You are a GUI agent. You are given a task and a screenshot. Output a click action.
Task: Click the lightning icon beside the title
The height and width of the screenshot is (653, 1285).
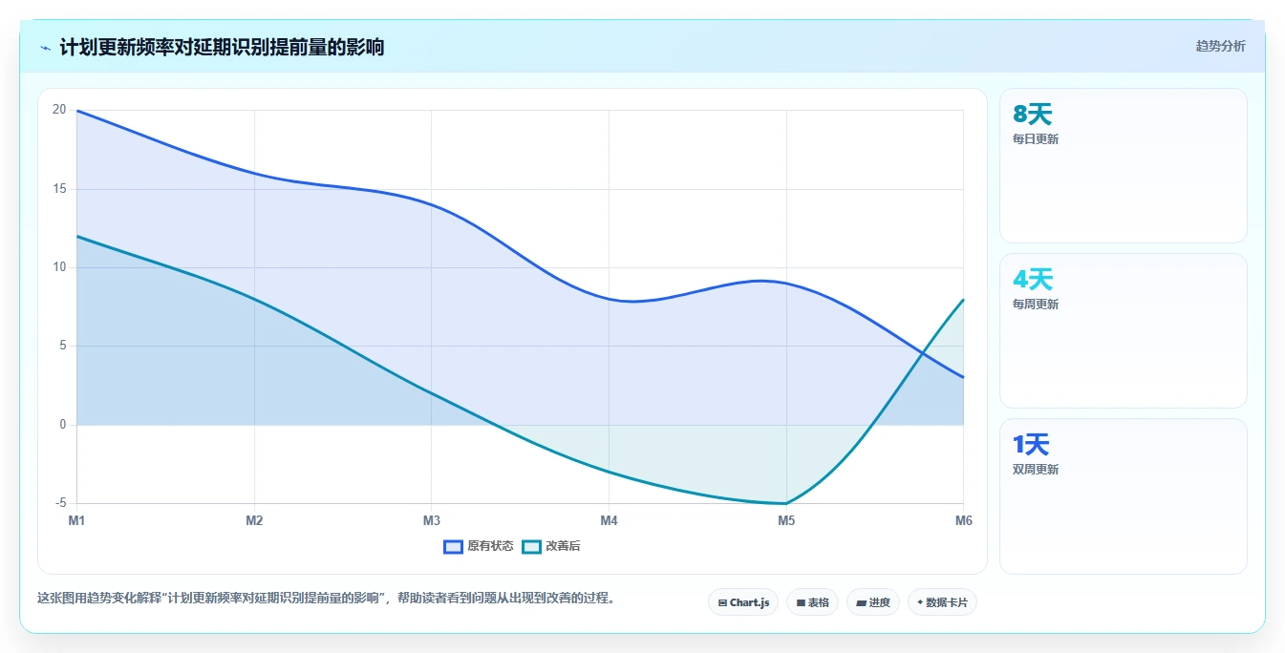tap(46, 47)
